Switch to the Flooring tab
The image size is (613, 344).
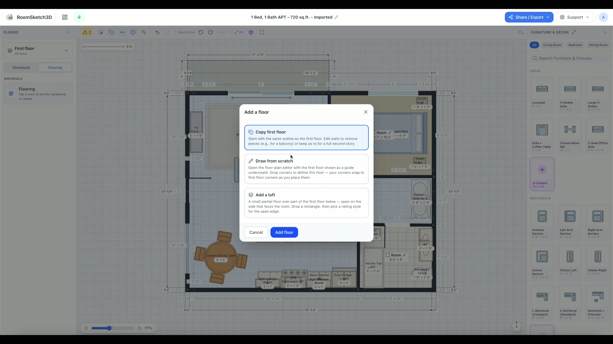tap(55, 68)
